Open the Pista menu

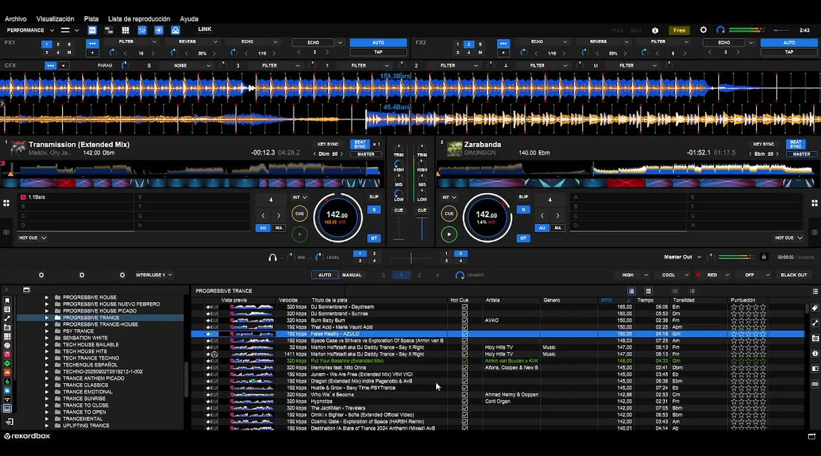click(x=91, y=19)
